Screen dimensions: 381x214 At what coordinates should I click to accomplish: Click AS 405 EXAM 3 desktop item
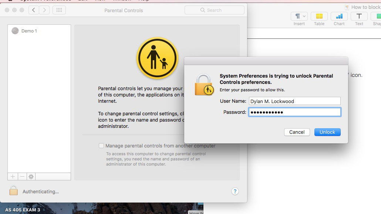23,210
